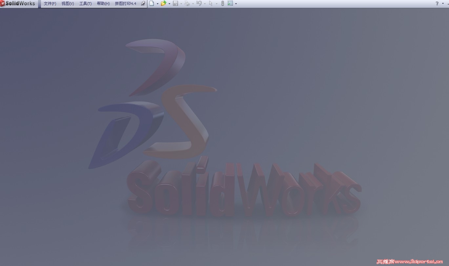449x266 pixels.
Task: Expand the New document dropdown arrow
Action: pyautogui.click(x=157, y=4)
